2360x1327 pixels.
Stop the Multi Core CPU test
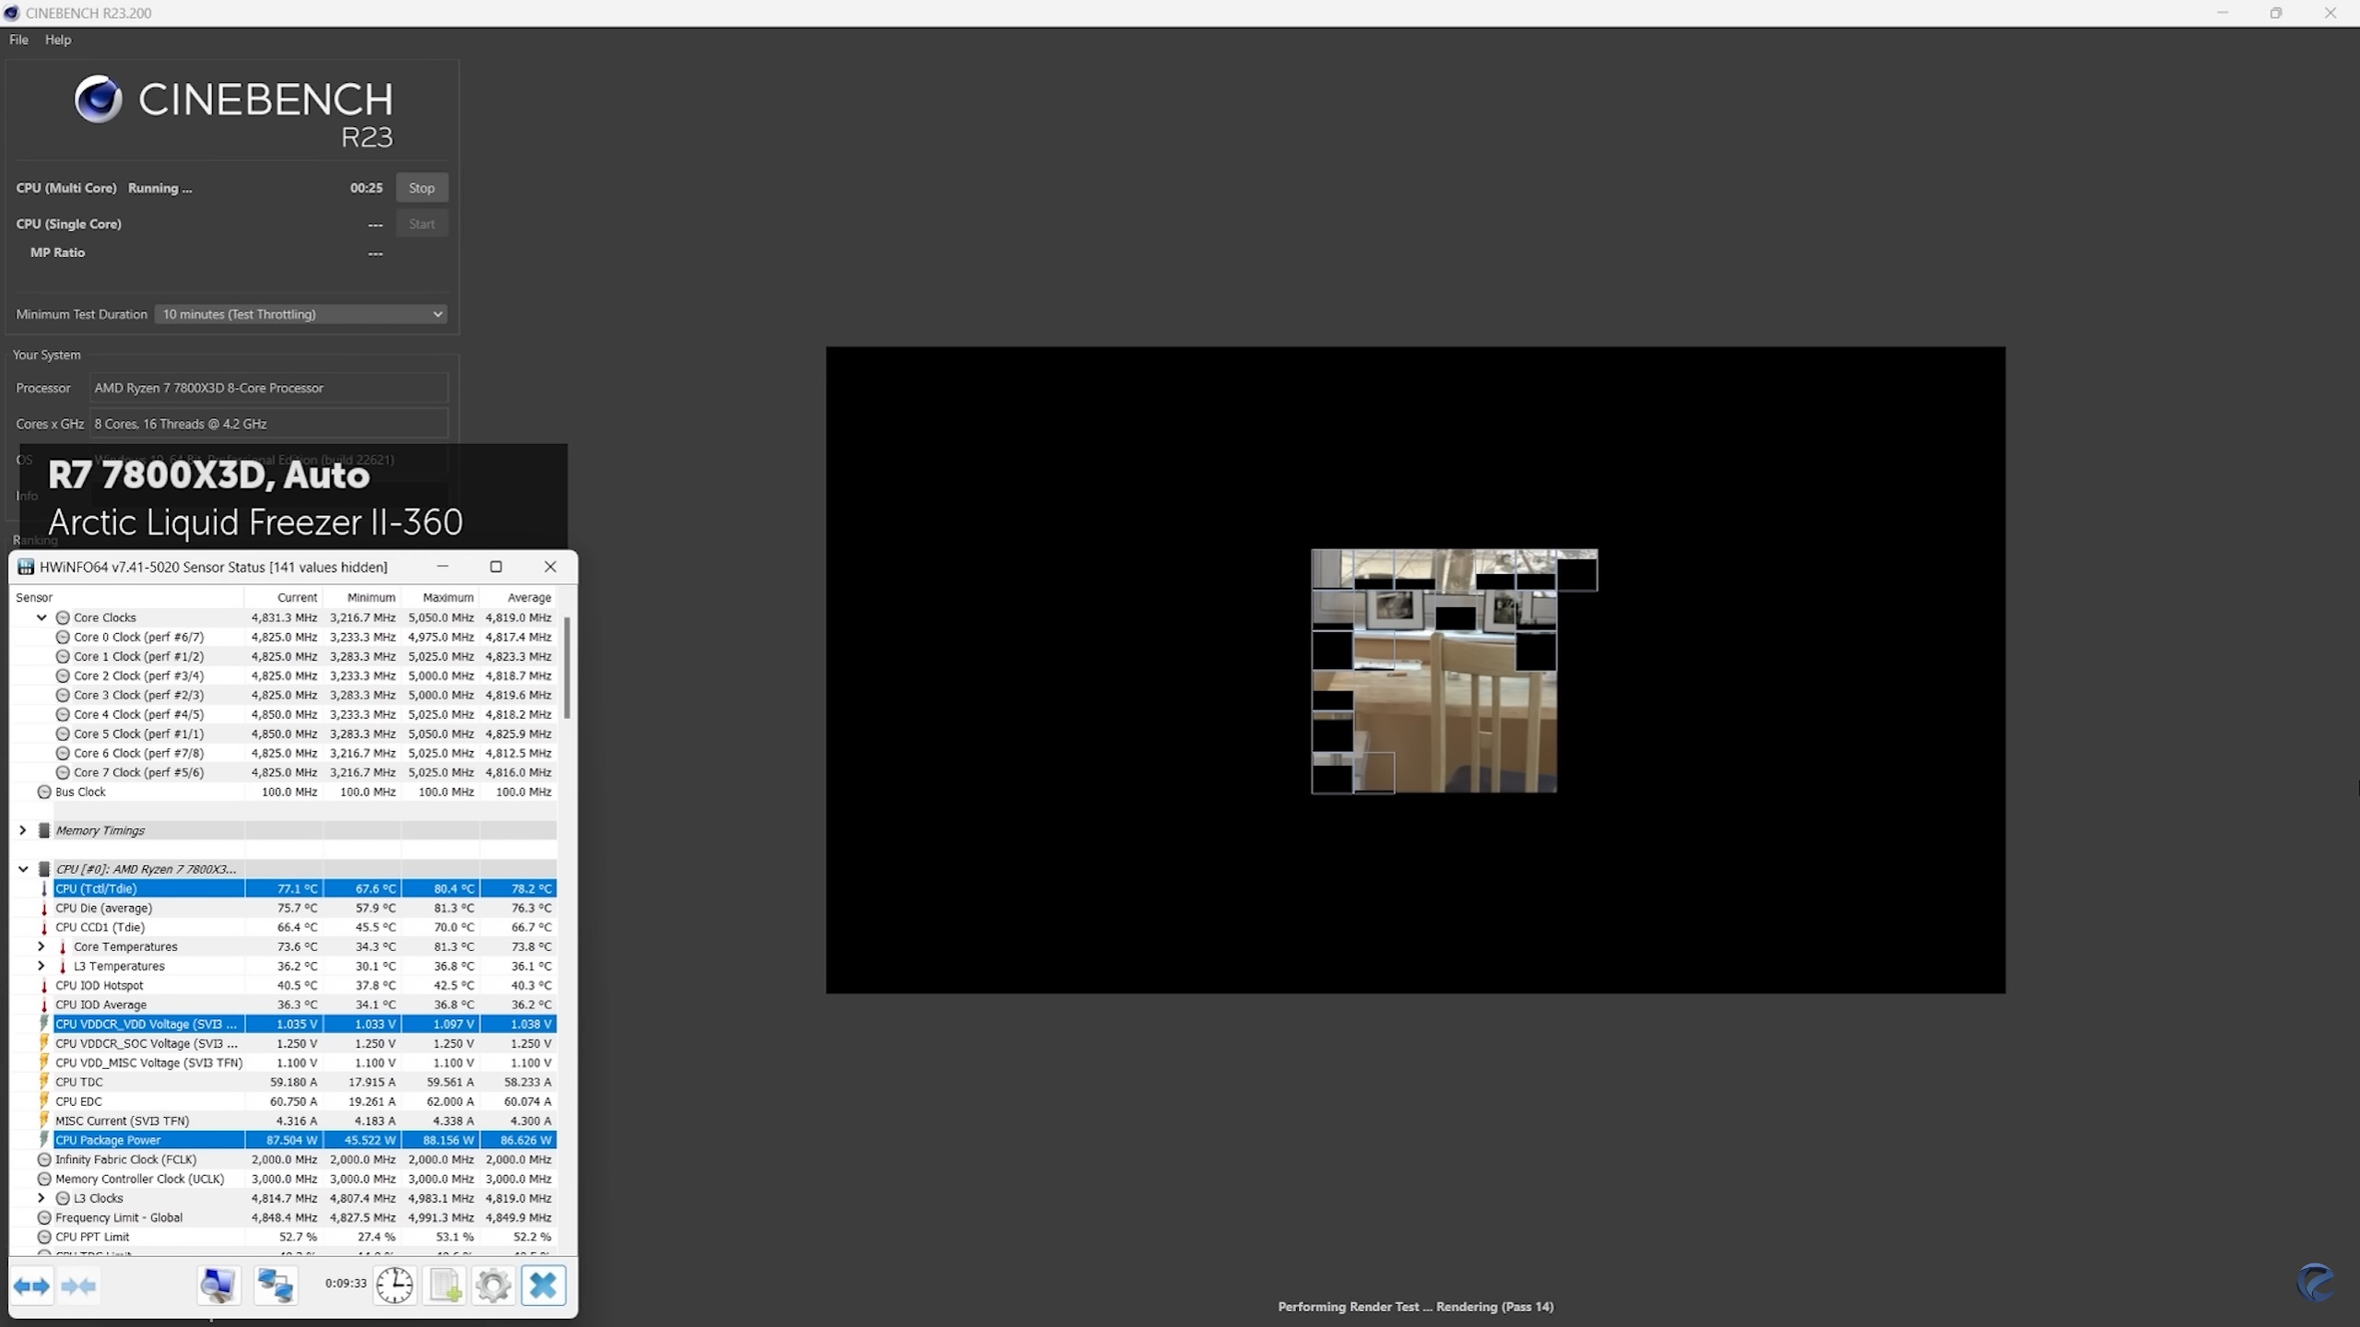[x=421, y=188]
